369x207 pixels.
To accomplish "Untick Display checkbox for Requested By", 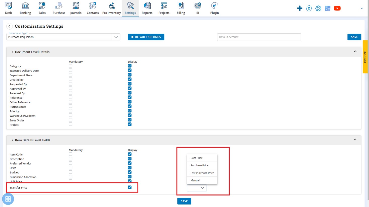I will coord(130,84).
